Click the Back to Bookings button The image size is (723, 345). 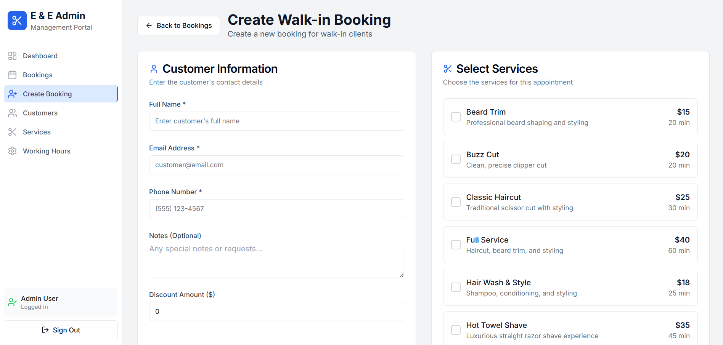tap(178, 25)
